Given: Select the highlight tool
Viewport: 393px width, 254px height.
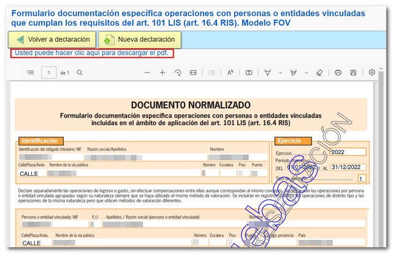Looking at the screenshot, I should pos(293,73).
